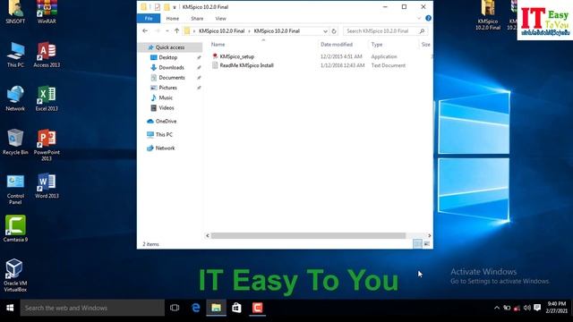Open the taskbar clock and date
Viewport: 573px width, 322px height.
557,308
